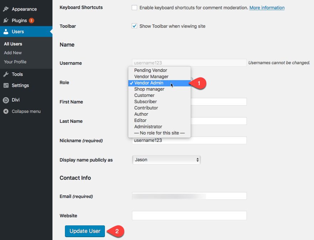314x240 pixels.
Task: Open Display name publicly as dropdown
Action: pyautogui.click(x=166, y=160)
